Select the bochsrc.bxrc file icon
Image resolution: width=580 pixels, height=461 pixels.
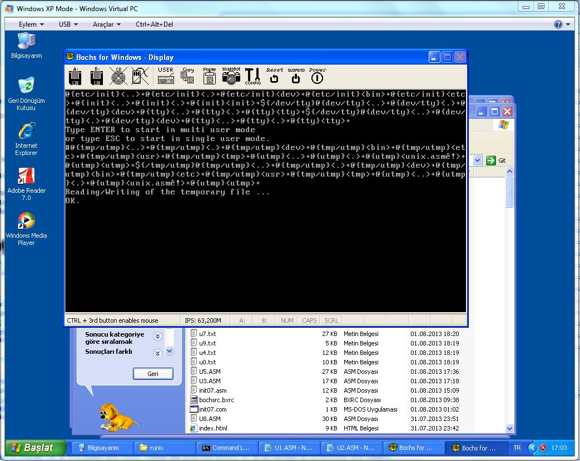pos(194,400)
